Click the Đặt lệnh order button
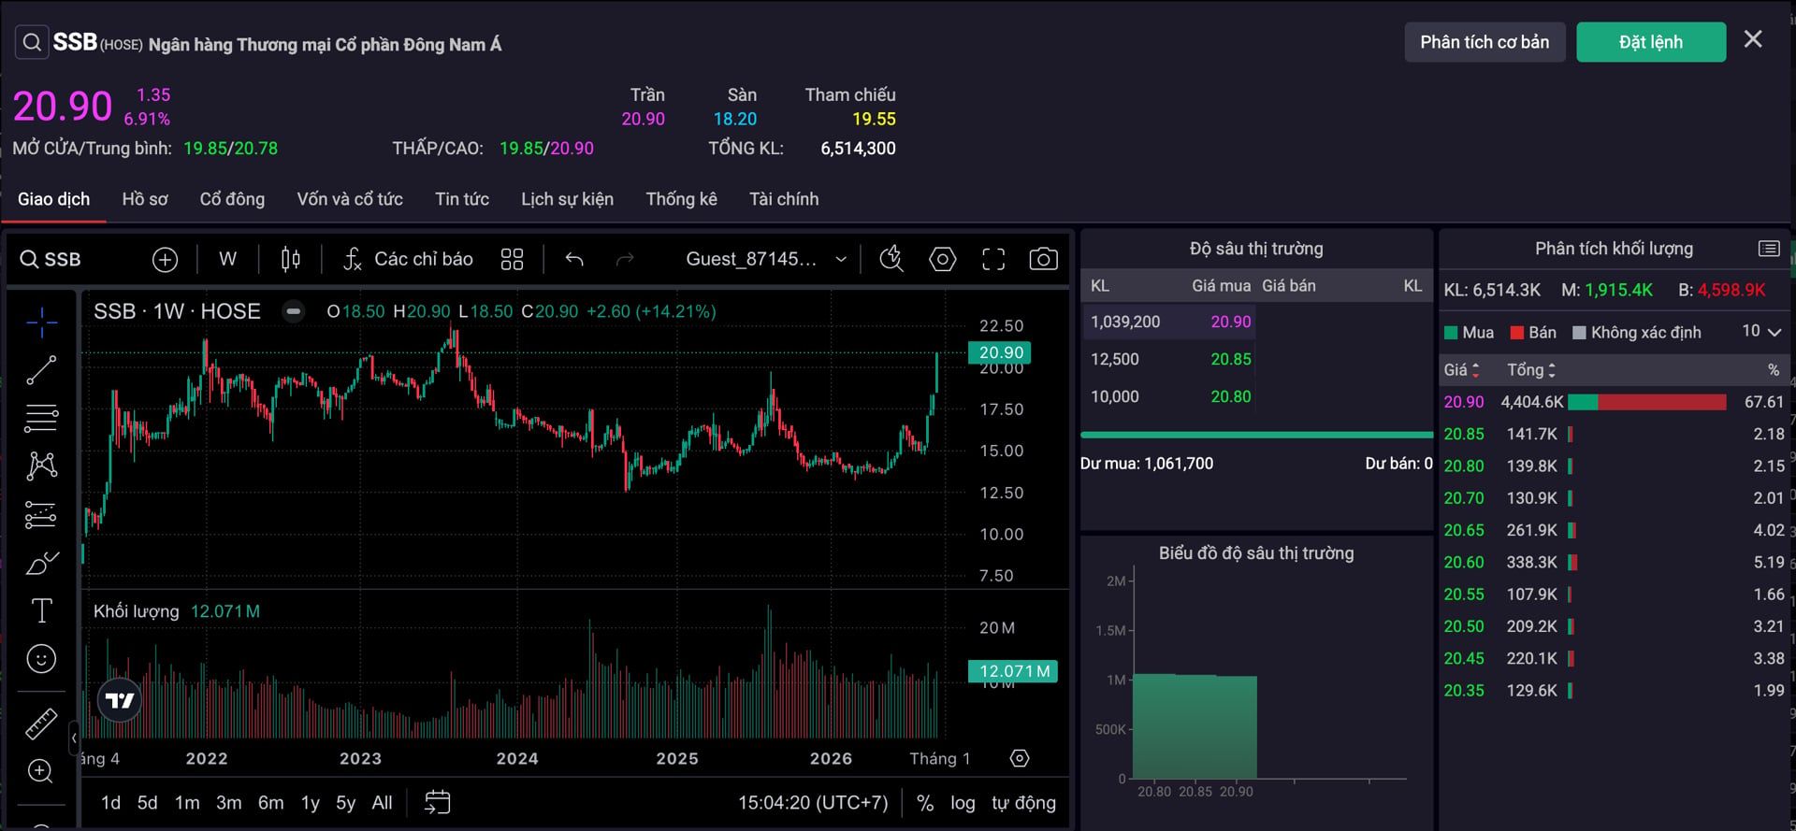 [x=1651, y=42]
